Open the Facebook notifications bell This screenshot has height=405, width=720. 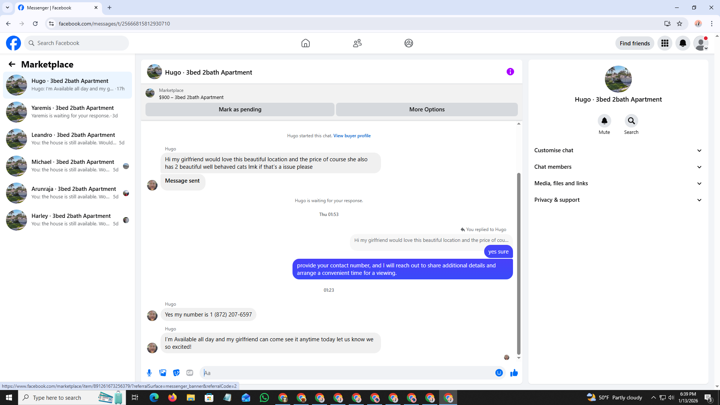click(682, 43)
